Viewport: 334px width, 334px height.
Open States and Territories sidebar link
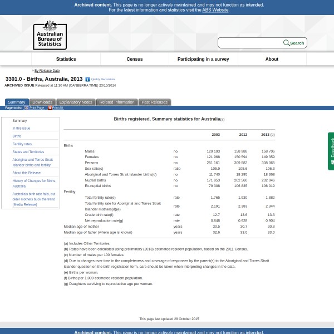click(28, 152)
